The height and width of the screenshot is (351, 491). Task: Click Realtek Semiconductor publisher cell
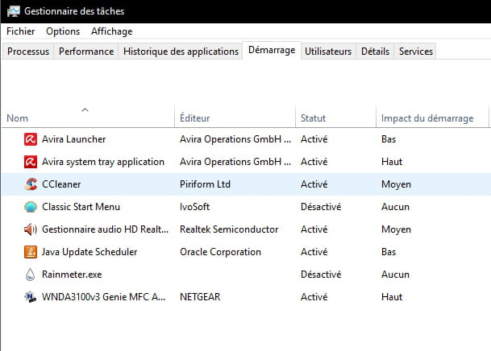click(229, 229)
